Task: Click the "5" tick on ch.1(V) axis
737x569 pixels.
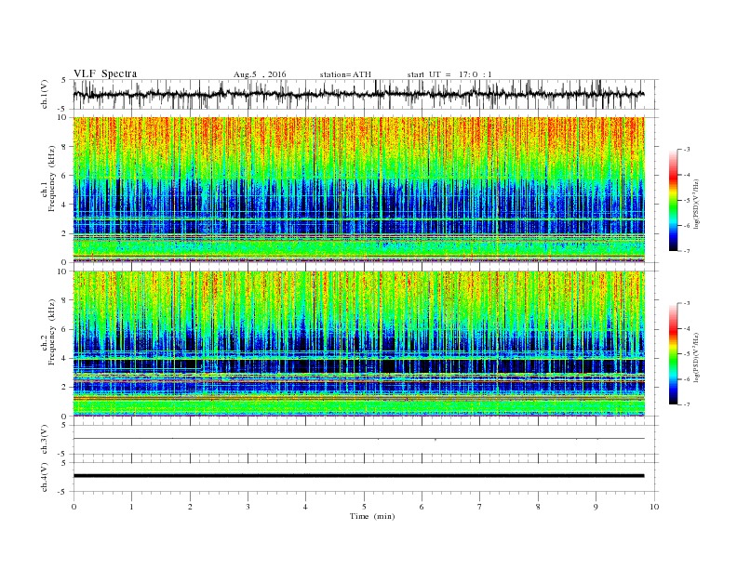Action: tap(64, 80)
